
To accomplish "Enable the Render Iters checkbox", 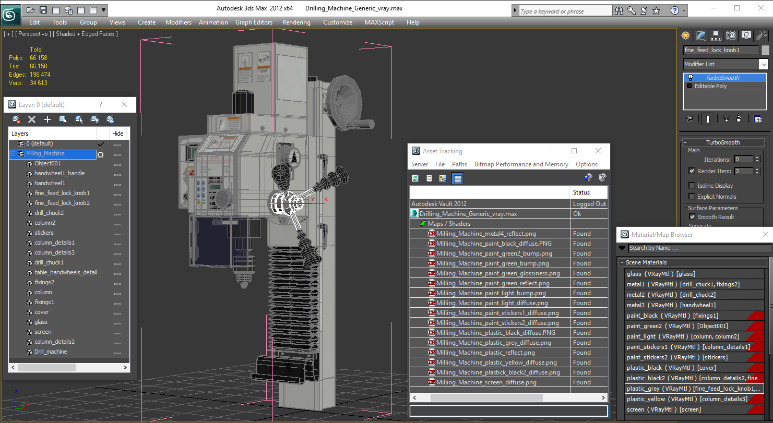I will [x=692, y=171].
